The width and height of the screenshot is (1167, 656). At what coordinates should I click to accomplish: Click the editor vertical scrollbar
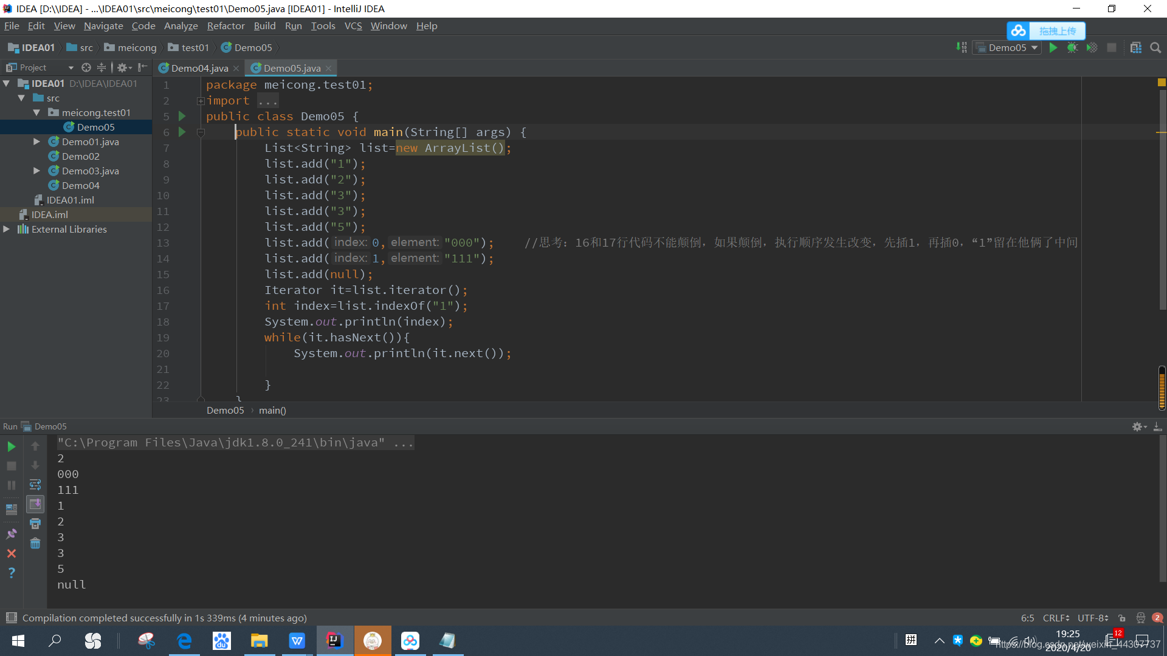(1162, 200)
